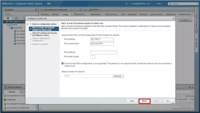Open the VMs tab
Viewport: 200px width, 113px height.
point(123,14)
